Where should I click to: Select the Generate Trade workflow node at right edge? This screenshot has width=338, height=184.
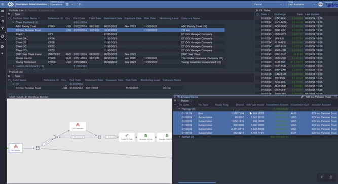[x=165, y=137]
